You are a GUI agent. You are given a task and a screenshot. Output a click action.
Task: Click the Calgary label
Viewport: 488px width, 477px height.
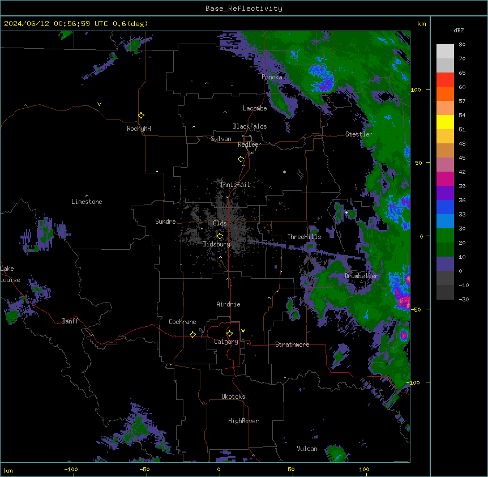coord(226,342)
